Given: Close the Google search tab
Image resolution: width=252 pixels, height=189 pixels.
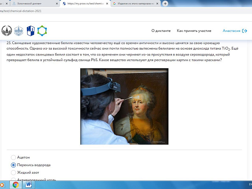Looking at the screenshot, I should [x=157, y=4].
